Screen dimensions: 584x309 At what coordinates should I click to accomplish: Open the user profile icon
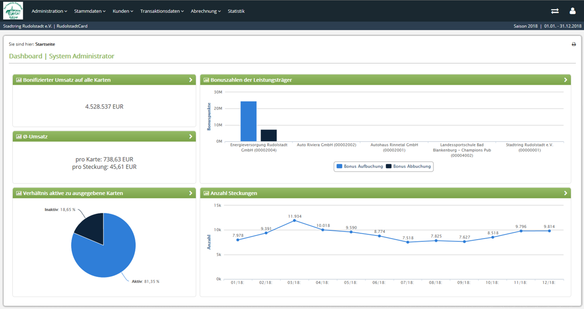tap(572, 11)
